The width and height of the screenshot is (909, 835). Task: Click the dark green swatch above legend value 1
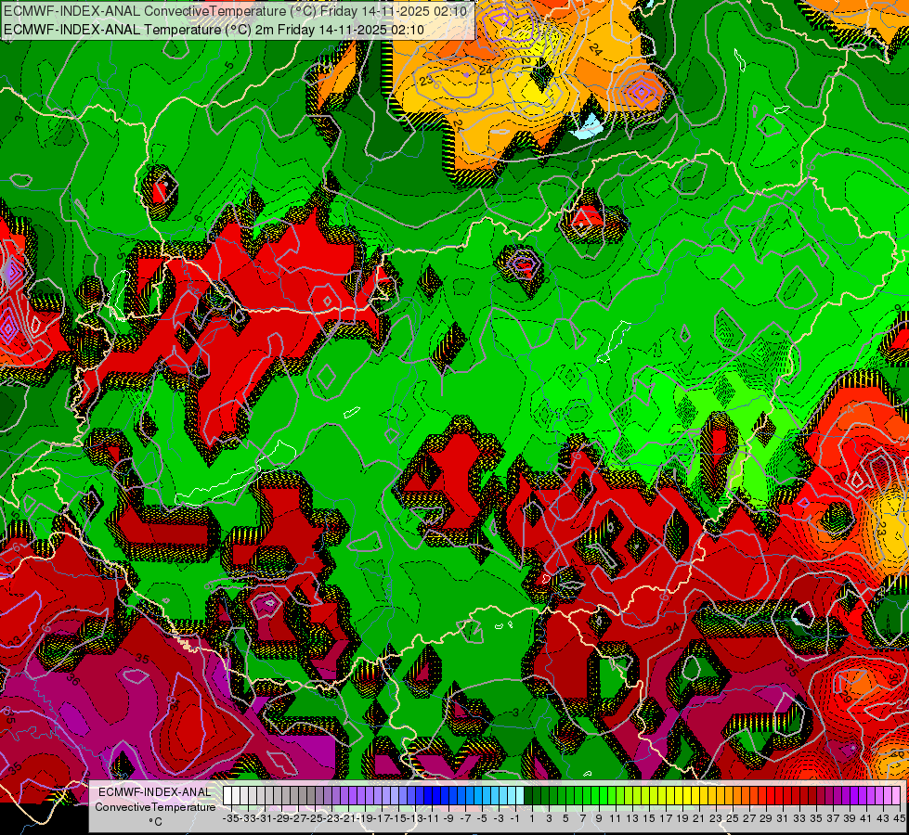click(528, 796)
